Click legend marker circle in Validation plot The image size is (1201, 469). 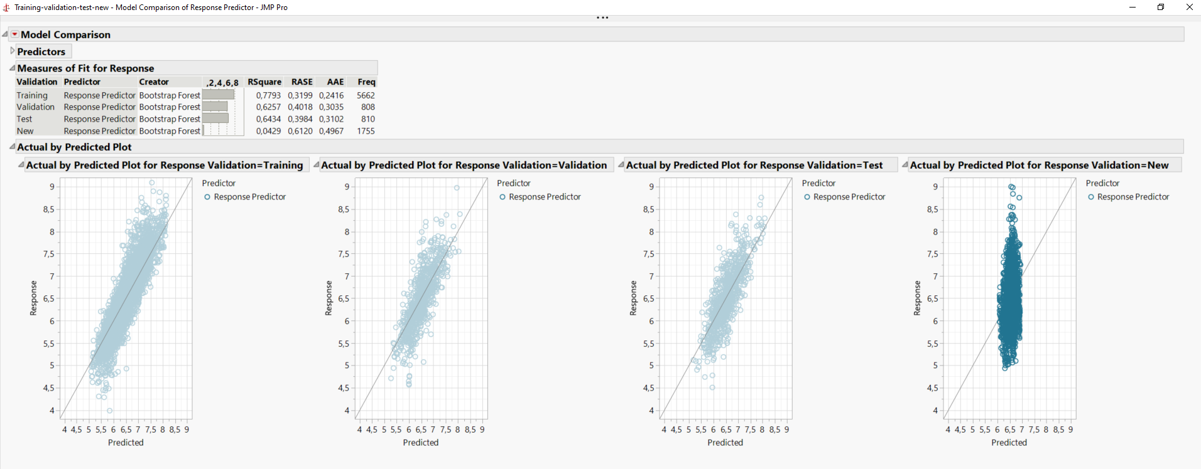point(503,197)
